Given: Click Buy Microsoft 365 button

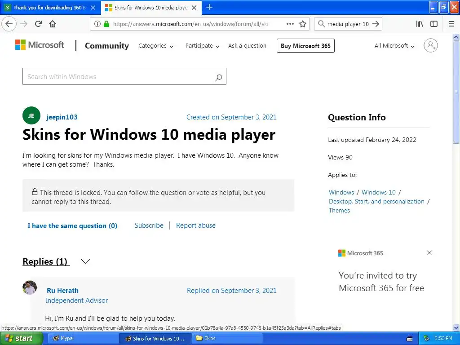Looking at the screenshot, I should pyautogui.click(x=305, y=46).
